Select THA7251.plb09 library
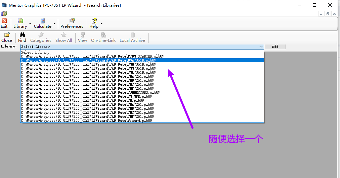Image resolution: width=340 pixels, height=178 pixels. point(142,104)
